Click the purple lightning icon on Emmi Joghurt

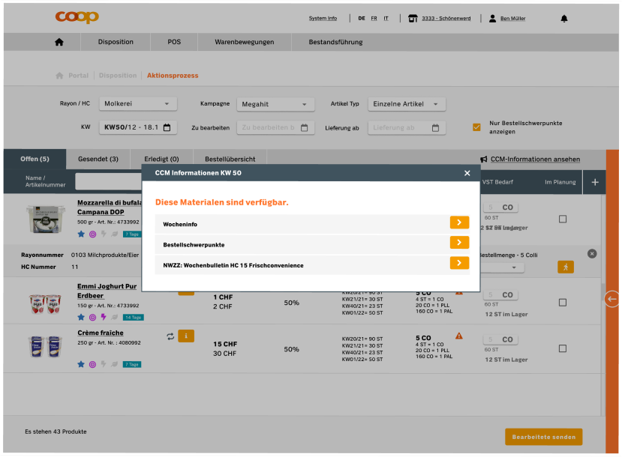104,317
